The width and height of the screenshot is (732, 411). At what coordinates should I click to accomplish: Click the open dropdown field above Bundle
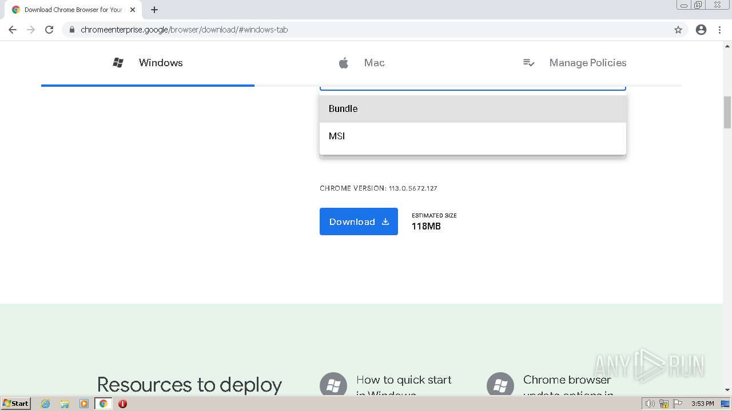473,88
